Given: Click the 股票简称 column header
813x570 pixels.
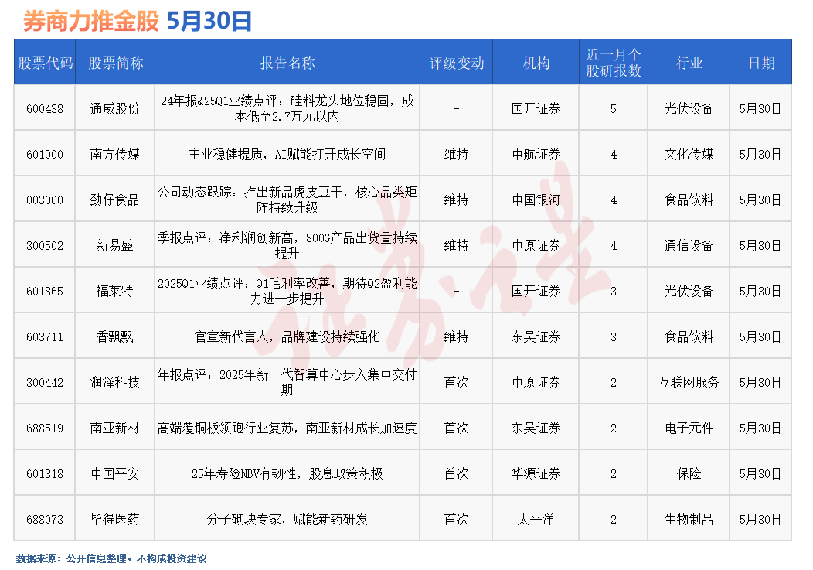Looking at the screenshot, I should pos(116,63).
